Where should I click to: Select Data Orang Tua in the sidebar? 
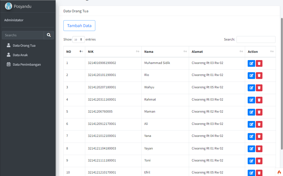coord(24,46)
